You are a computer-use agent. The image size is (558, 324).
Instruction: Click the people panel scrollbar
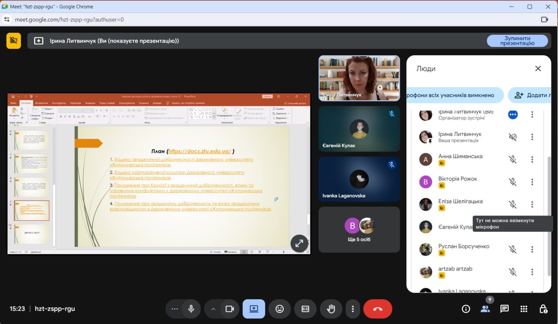pyautogui.click(x=548, y=216)
